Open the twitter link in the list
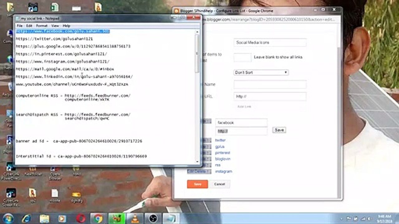 (220, 140)
